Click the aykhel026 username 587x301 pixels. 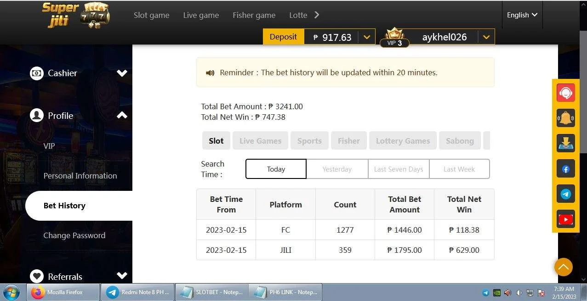click(445, 37)
